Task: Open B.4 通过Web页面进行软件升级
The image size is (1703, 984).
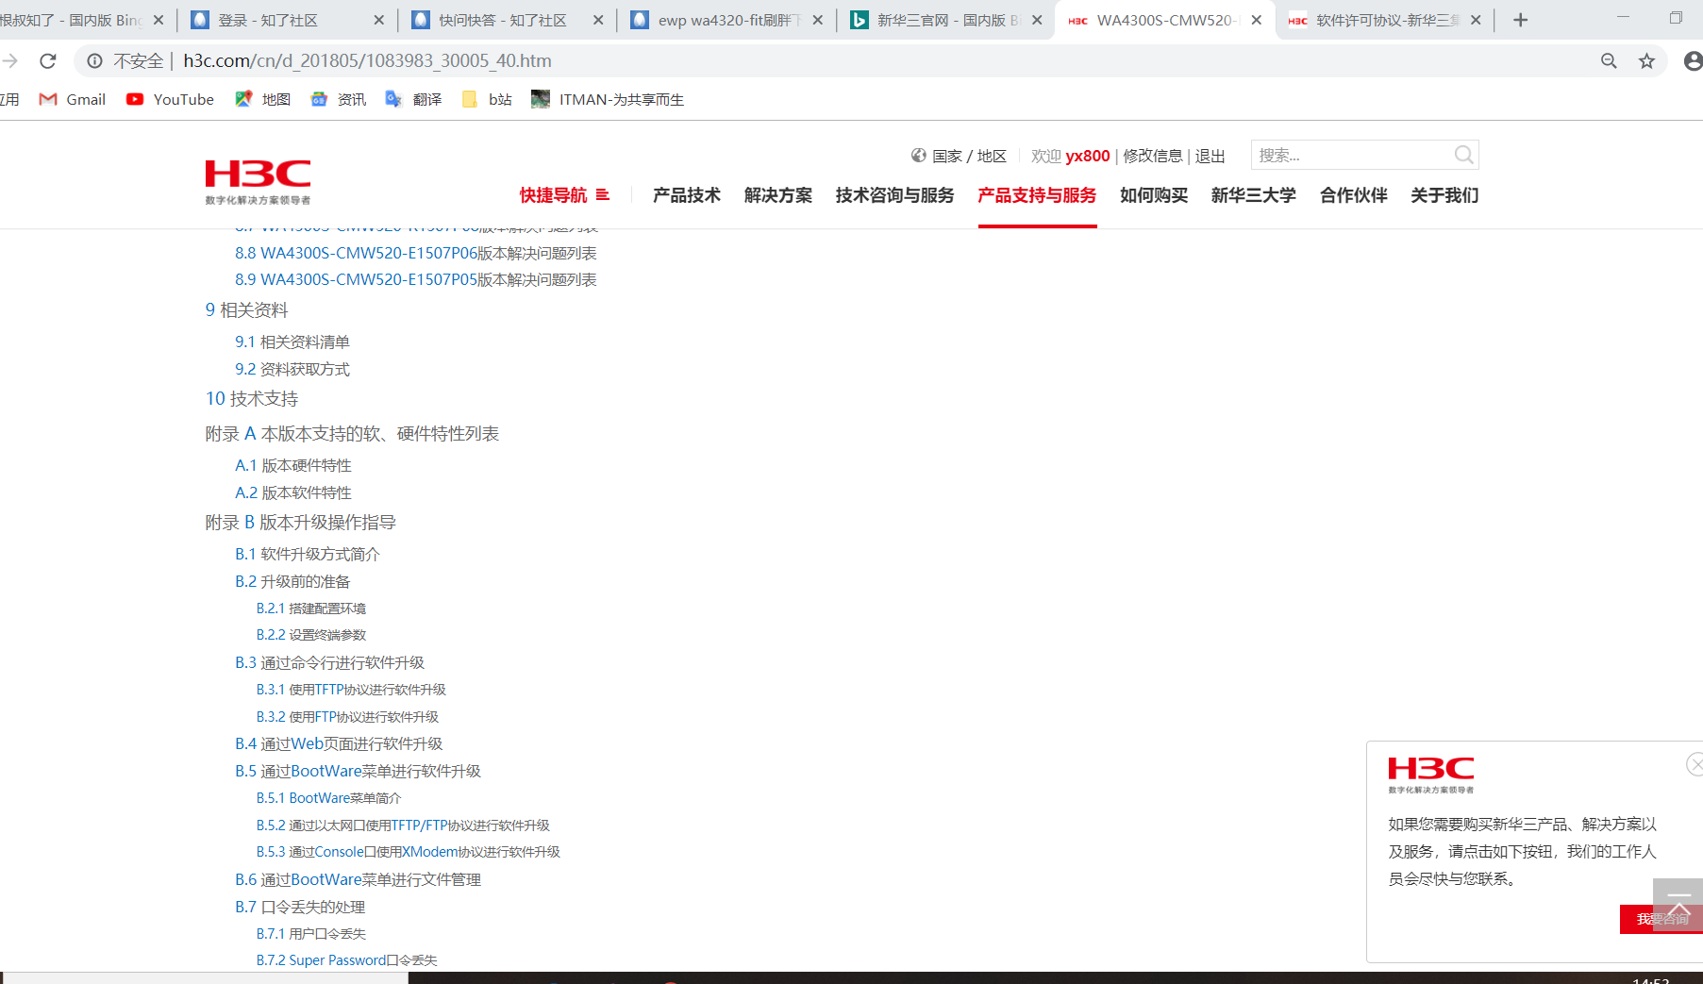Action: [339, 743]
